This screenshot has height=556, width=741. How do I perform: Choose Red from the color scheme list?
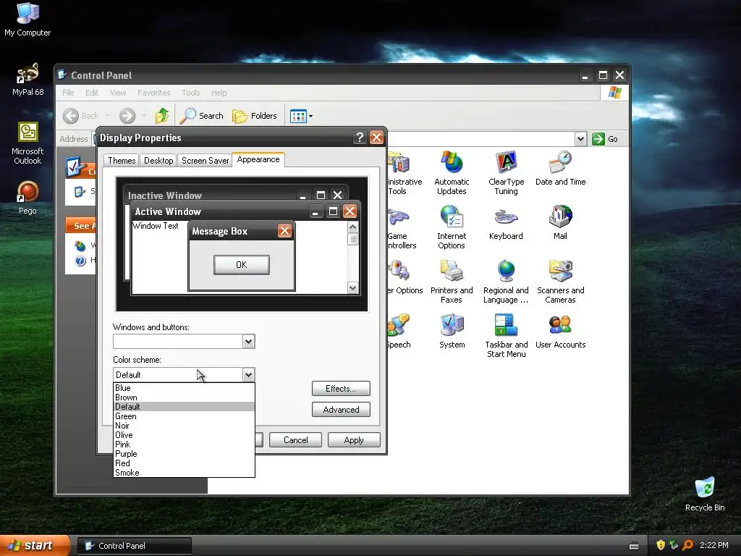click(184, 463)
